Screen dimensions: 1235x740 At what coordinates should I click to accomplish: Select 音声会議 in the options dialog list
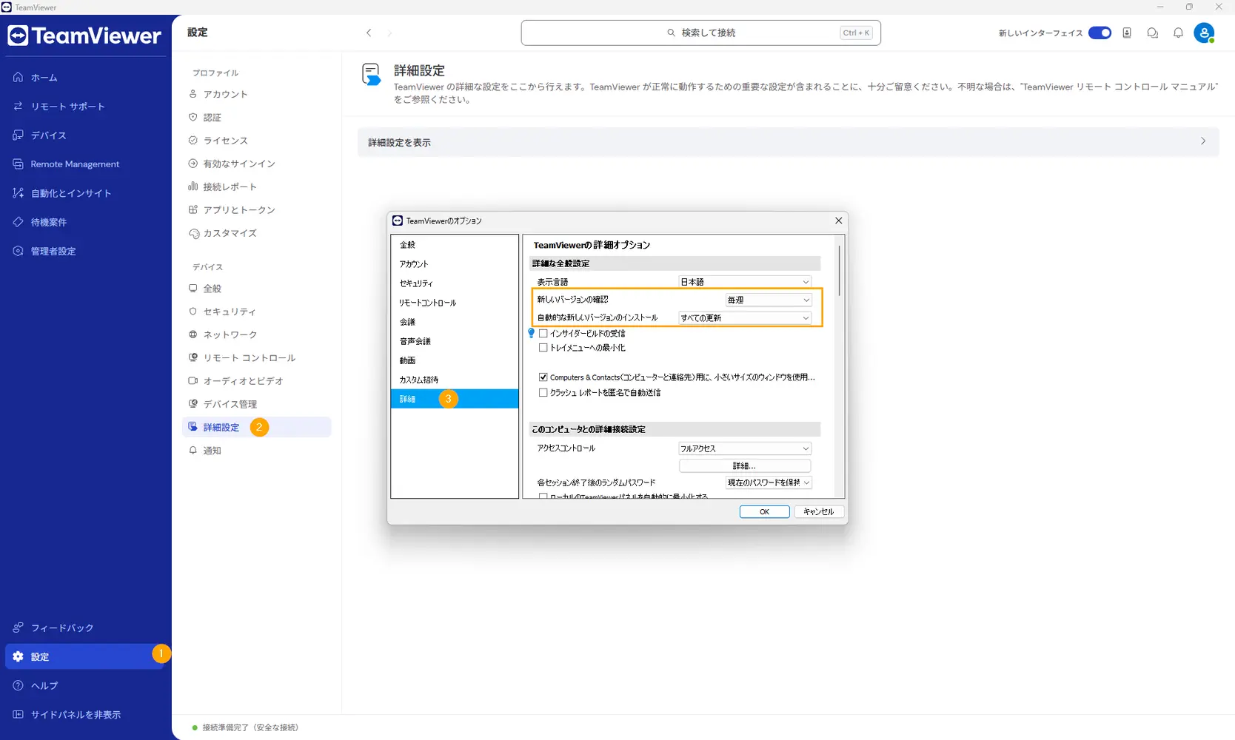[455, 340]
